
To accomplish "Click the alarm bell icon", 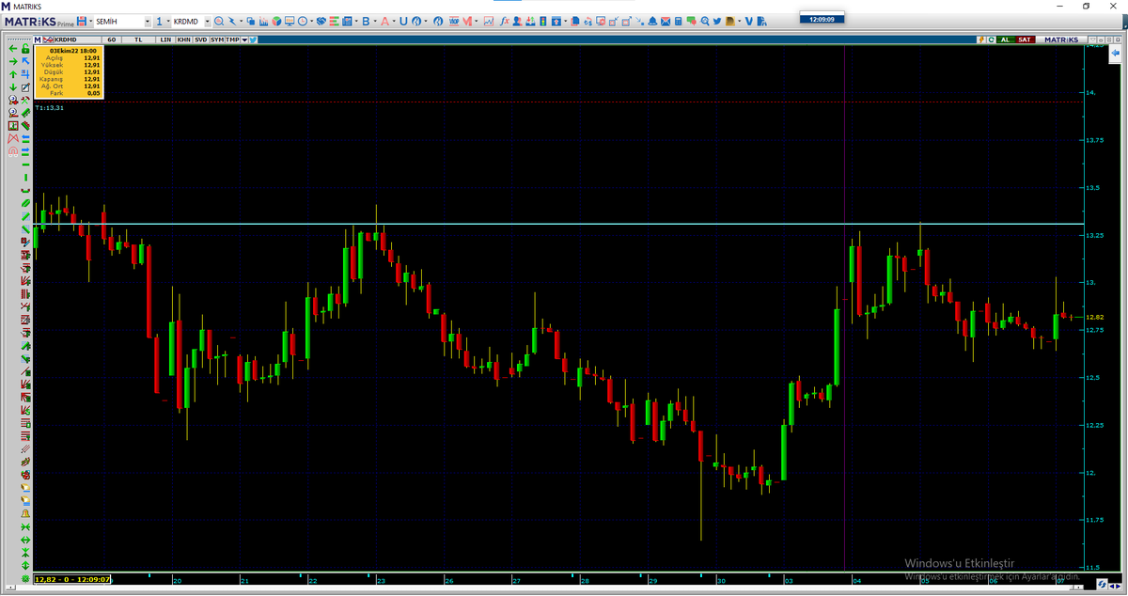I will [651, 21].
